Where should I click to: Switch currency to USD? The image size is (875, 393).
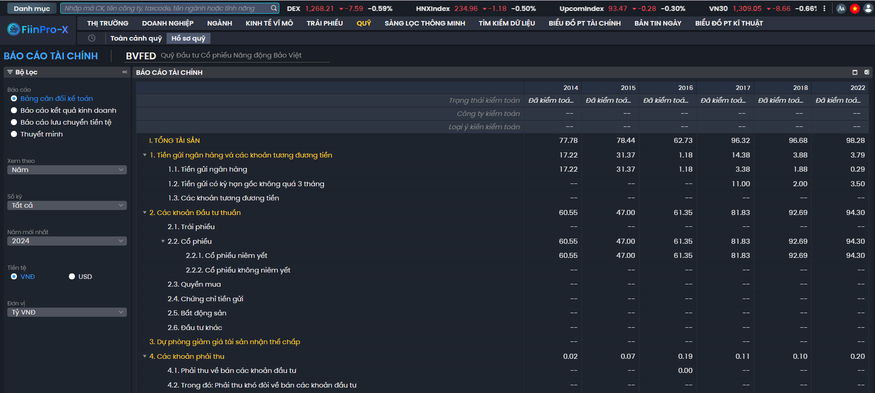point(72,277)
